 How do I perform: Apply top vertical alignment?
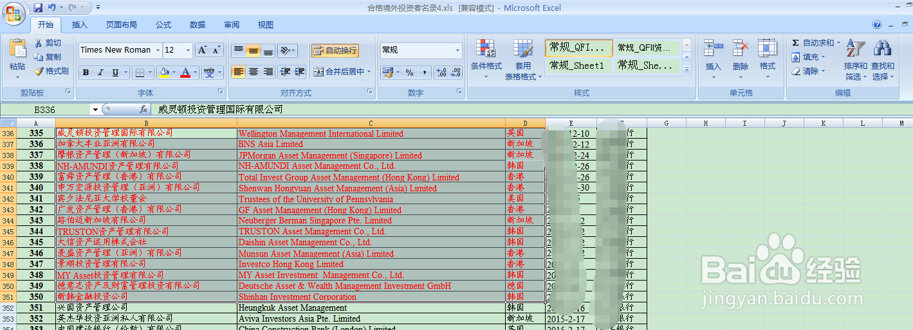[238, 50]
